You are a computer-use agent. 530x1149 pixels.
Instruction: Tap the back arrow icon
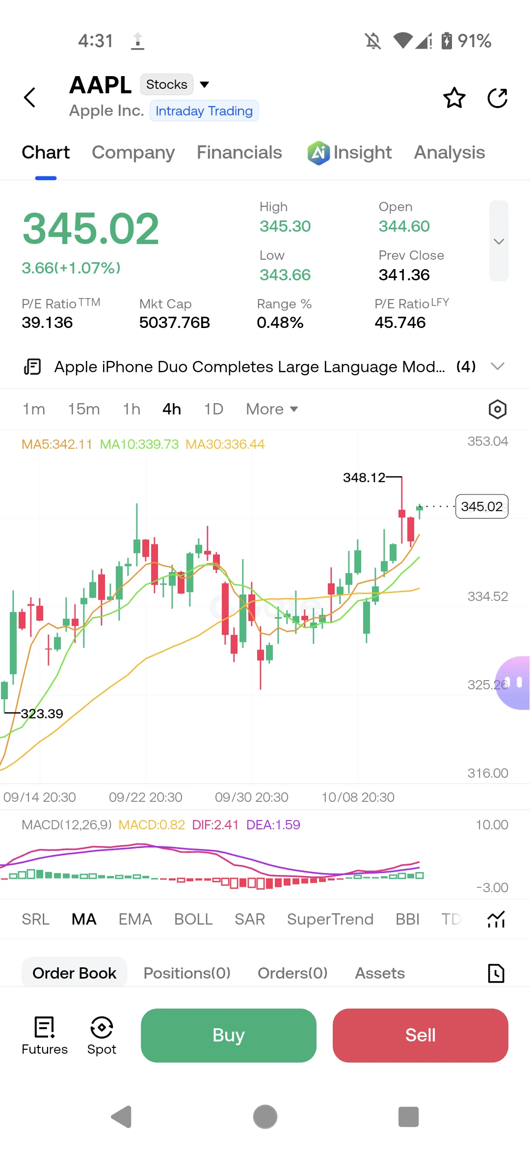[x=30, y=97]
